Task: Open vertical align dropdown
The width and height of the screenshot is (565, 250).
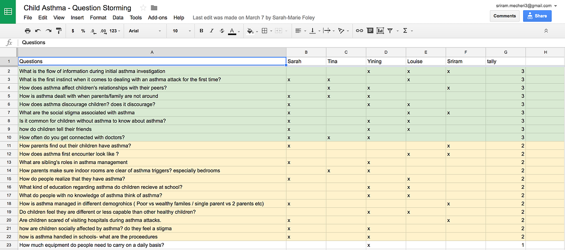Action: [314, 31]
